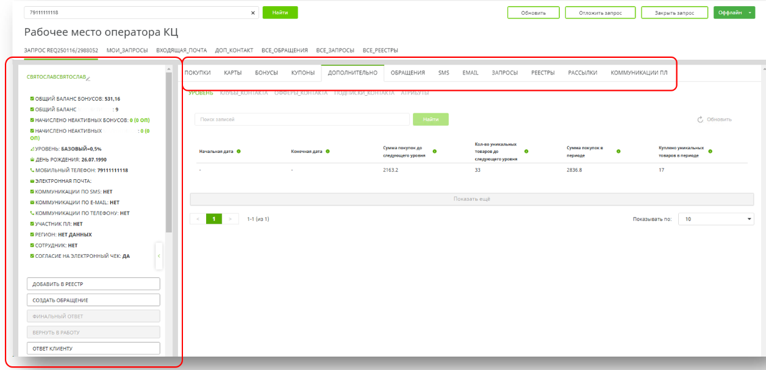Click checkbox icon next to Коммуникации по SMS
766x370 pixels.
point(32,191)
